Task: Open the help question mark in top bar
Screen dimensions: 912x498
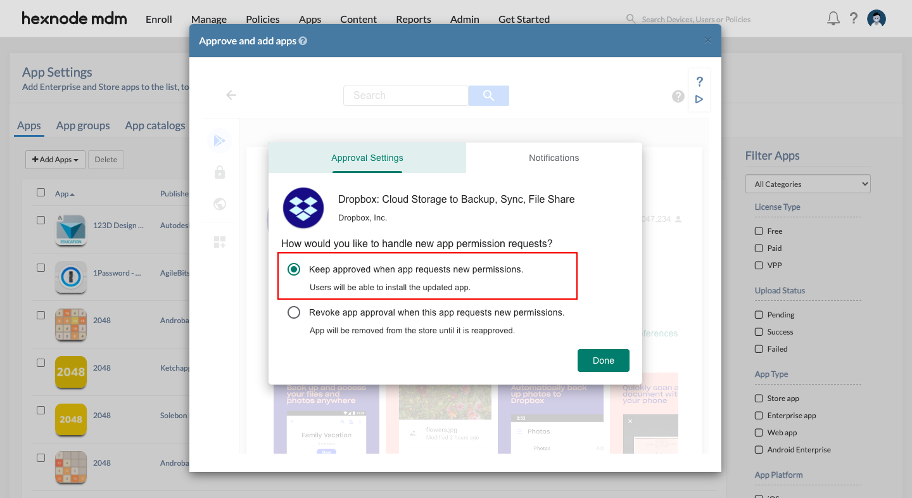Action: 854,18
